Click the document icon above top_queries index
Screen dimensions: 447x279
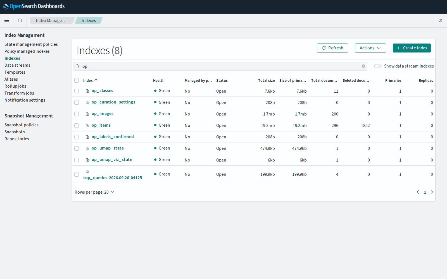87,171
